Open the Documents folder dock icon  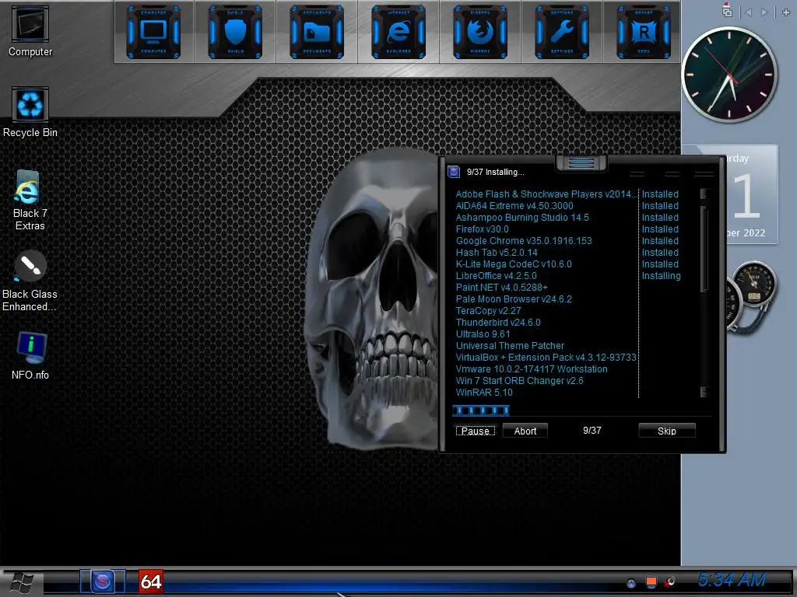[x=317, y=31]
